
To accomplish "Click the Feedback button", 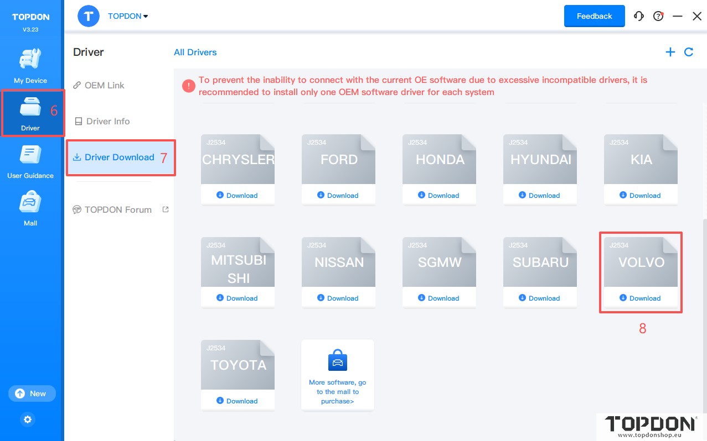I will click(x=595, y=16).
